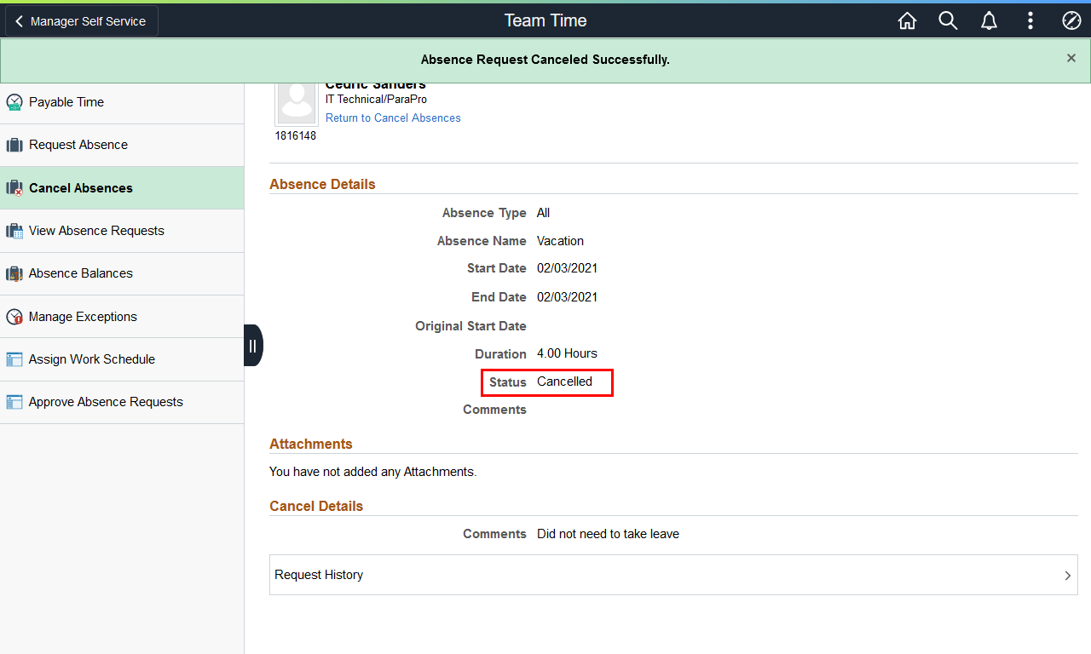The height and width of the screenshot is (654, 1091).
Task: Select Cancel Absences menu item
Action: 122,188
